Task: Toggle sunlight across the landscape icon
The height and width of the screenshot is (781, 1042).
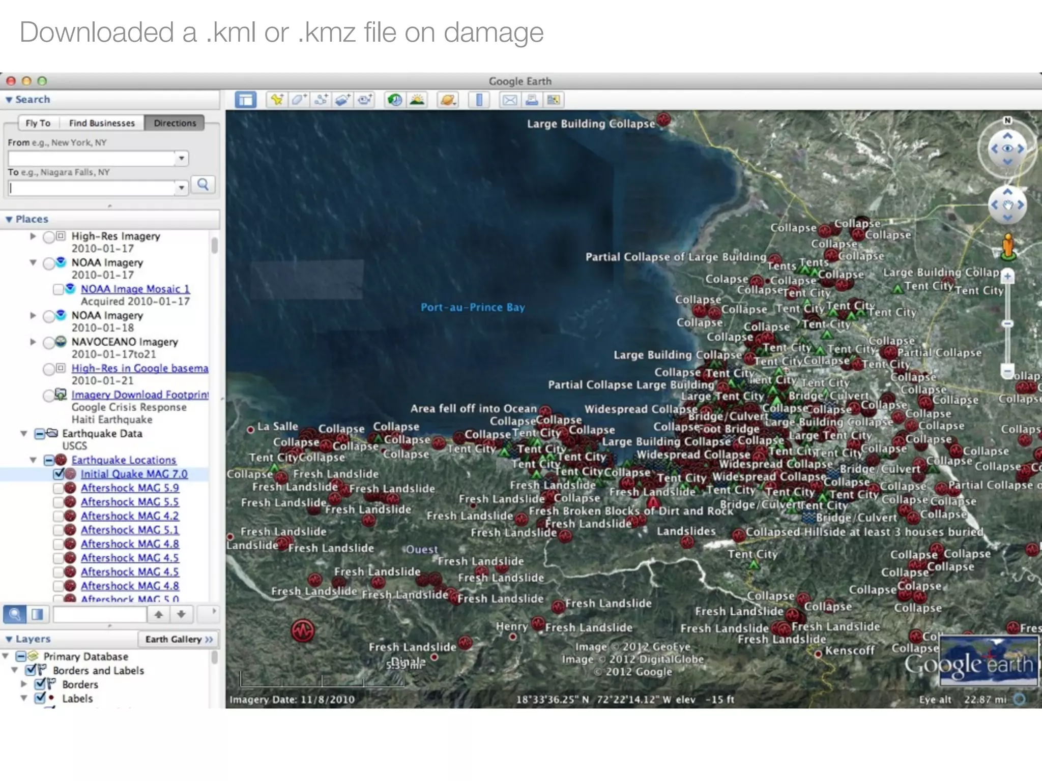Action: pyautogui.click(x=417, y=100)
